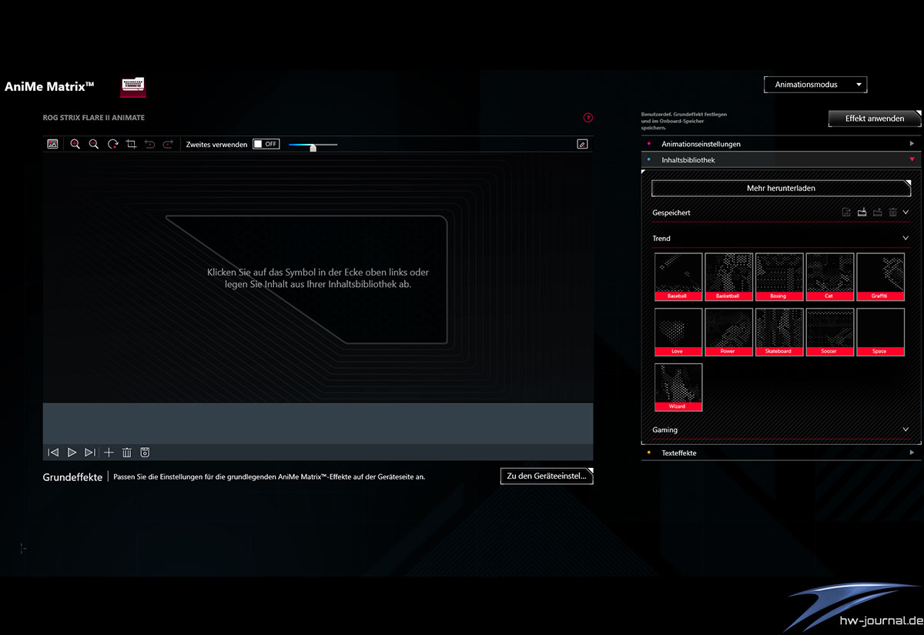Click the first file icon in Gespeichert row
The width and height of the screenshot is (924, 635).
pyautogui.click(x=846, y=212)
